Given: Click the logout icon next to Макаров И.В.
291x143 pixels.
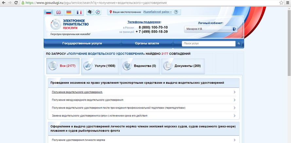Looking at the screenshot, I should [234, 29].
